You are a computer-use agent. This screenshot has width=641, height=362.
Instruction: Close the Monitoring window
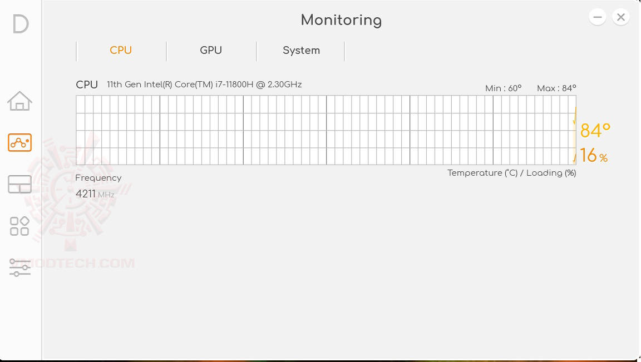(x=621, y=17)
